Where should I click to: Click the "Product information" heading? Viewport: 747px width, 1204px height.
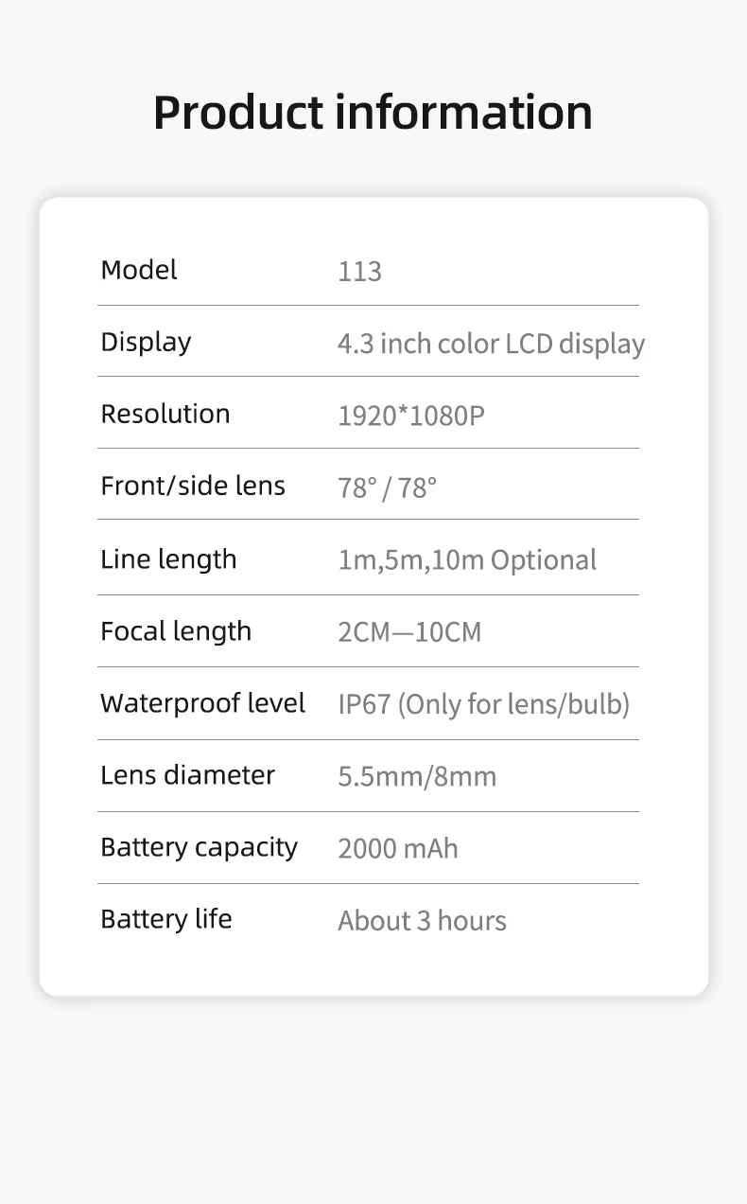(x=373, y=112)
